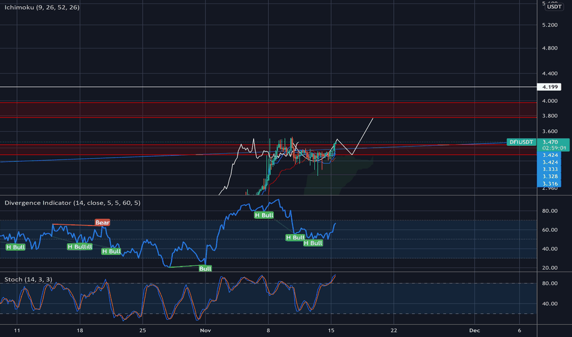Click the 3.328 indicator value label
Screen dimensions: 572x337
click(x=549, y=176)
